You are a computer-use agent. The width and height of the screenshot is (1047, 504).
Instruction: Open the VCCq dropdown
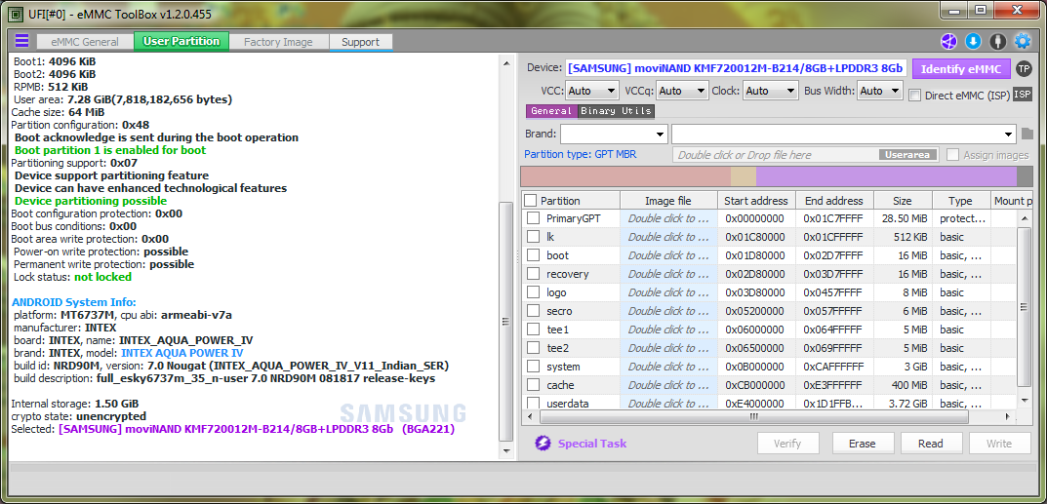point(682,91)
